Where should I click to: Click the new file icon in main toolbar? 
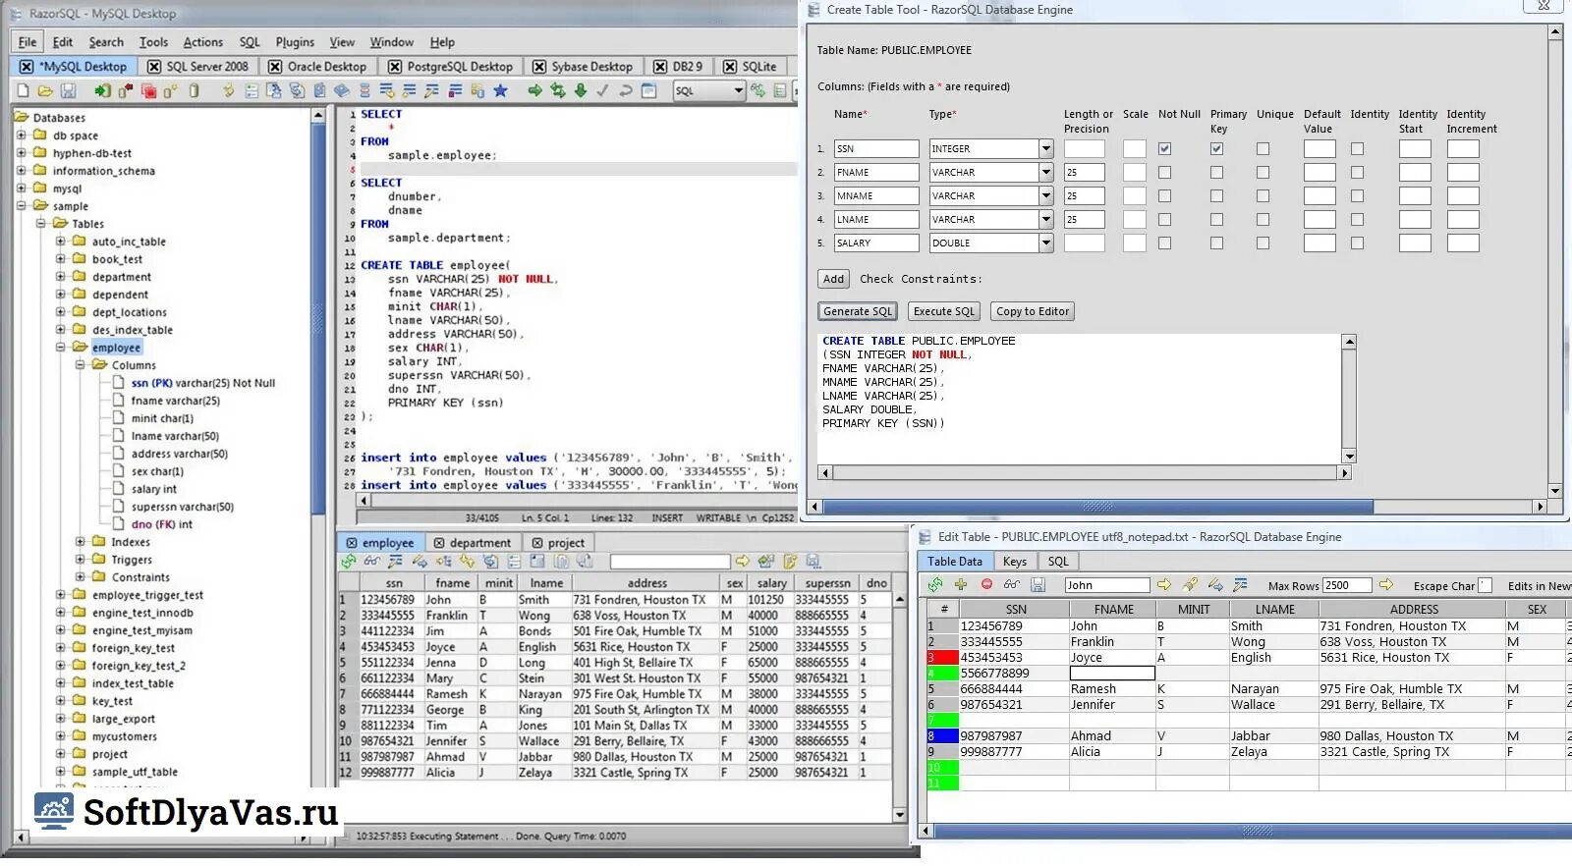[23, 91]
